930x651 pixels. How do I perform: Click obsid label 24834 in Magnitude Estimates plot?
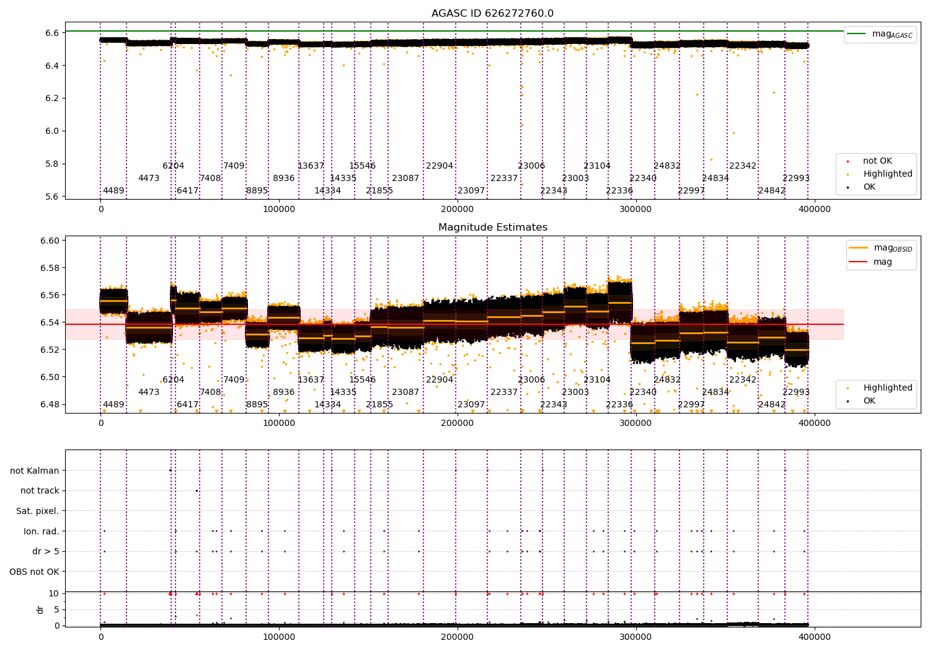click(715, 392)
